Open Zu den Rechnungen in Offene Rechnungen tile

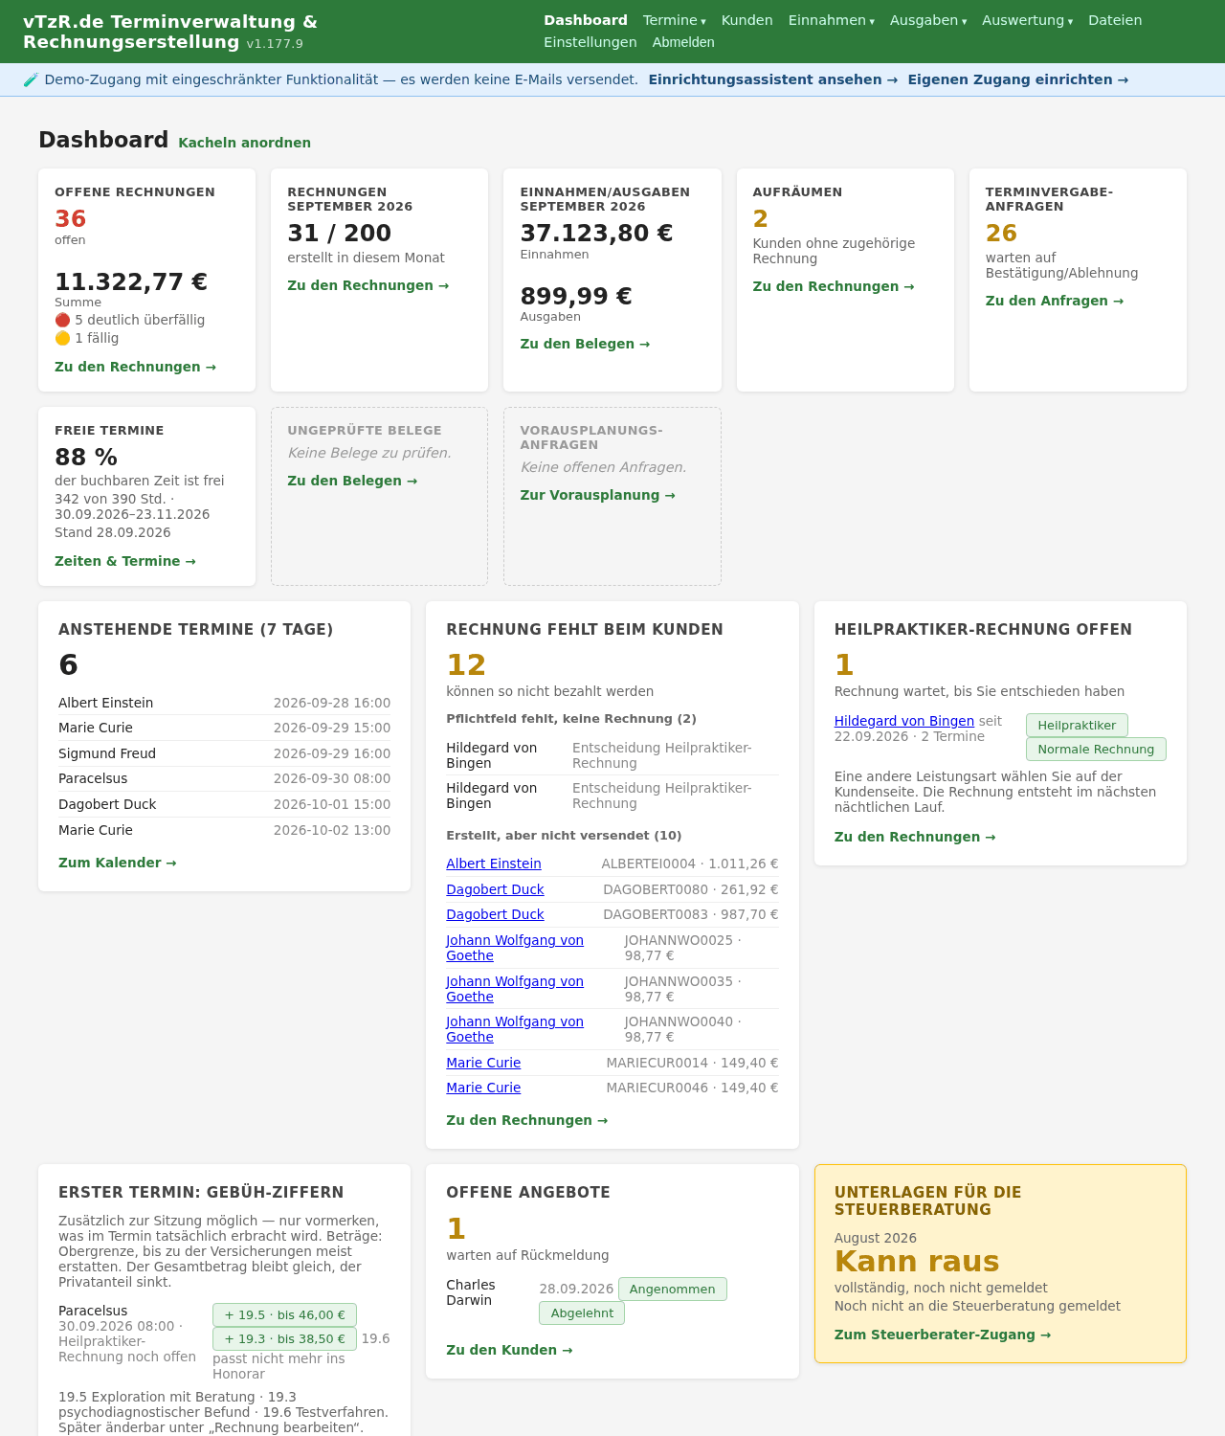(x=135, y=367)
